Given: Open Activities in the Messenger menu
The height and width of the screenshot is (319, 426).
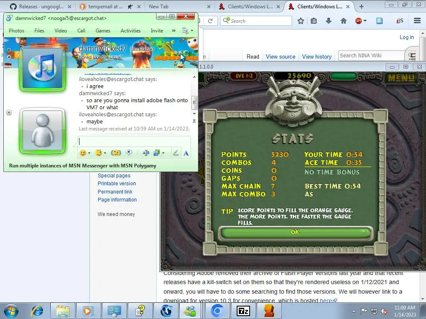Looking at the screenshot, I should (130, 31).
